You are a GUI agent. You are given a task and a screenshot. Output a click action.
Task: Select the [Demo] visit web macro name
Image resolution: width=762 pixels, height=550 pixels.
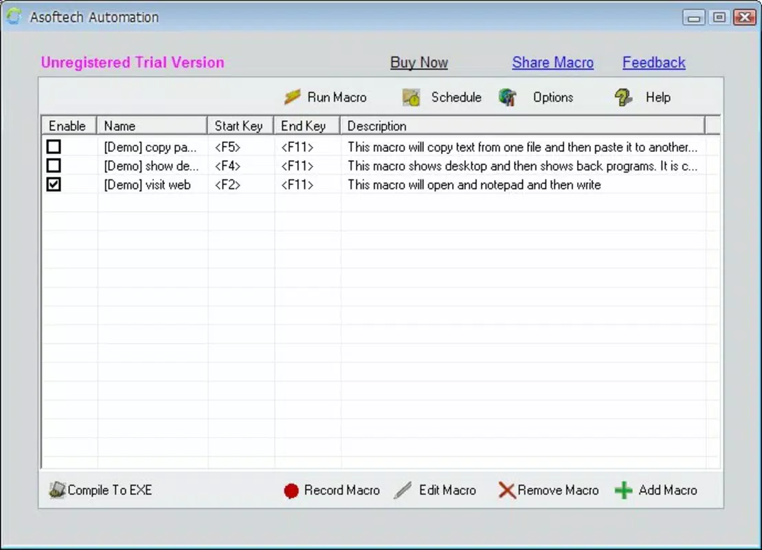147,185
